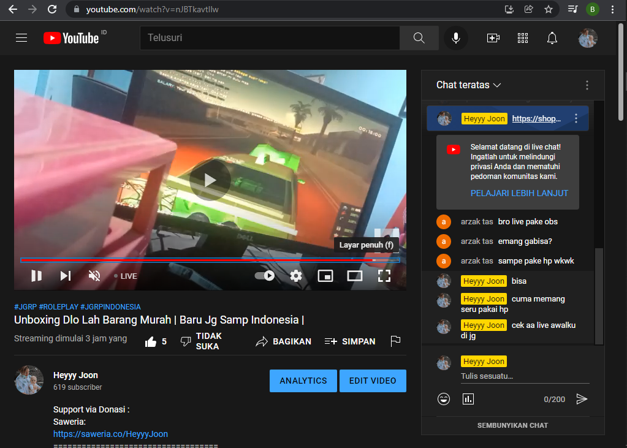Send chat message arrow icon
Viewport: 627px width, 448px height.
pyautogui.click(x=582, y=399)
